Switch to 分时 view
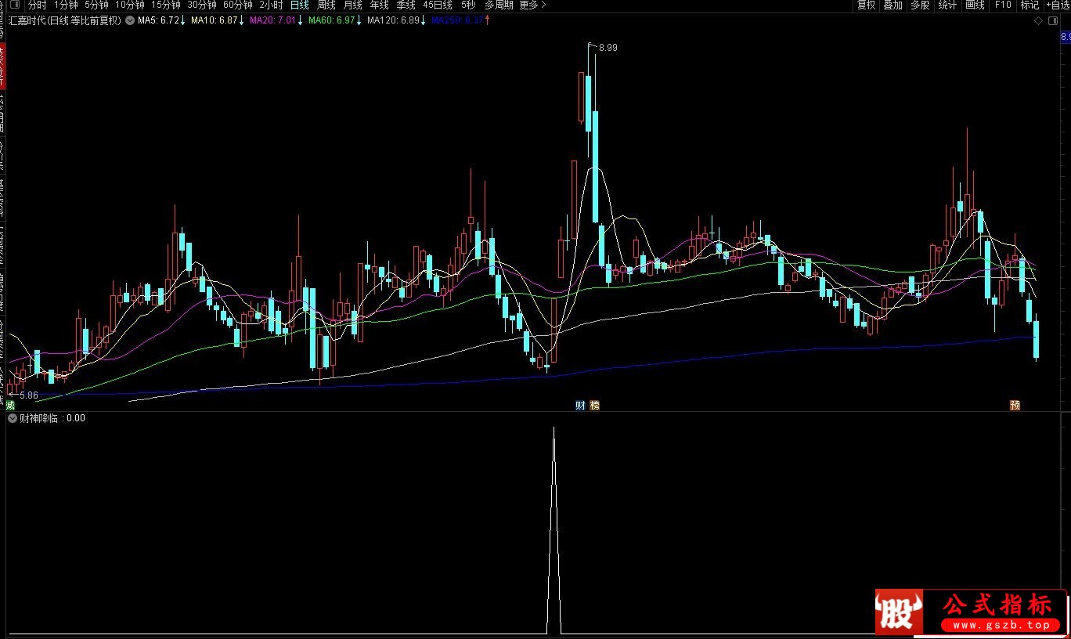This screenshot has height=639, width=1071. [37, 5]
